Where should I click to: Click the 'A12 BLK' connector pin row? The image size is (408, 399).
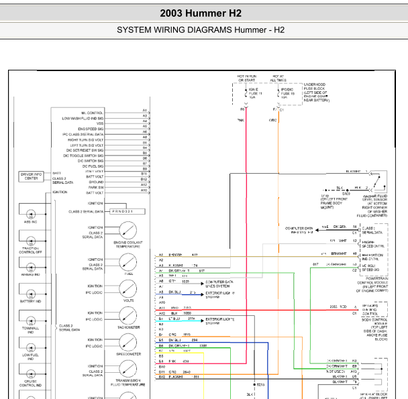coord(175,313)
